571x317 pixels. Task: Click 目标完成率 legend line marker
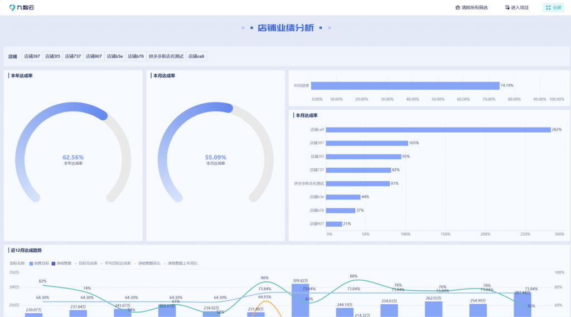pos(75,263)
